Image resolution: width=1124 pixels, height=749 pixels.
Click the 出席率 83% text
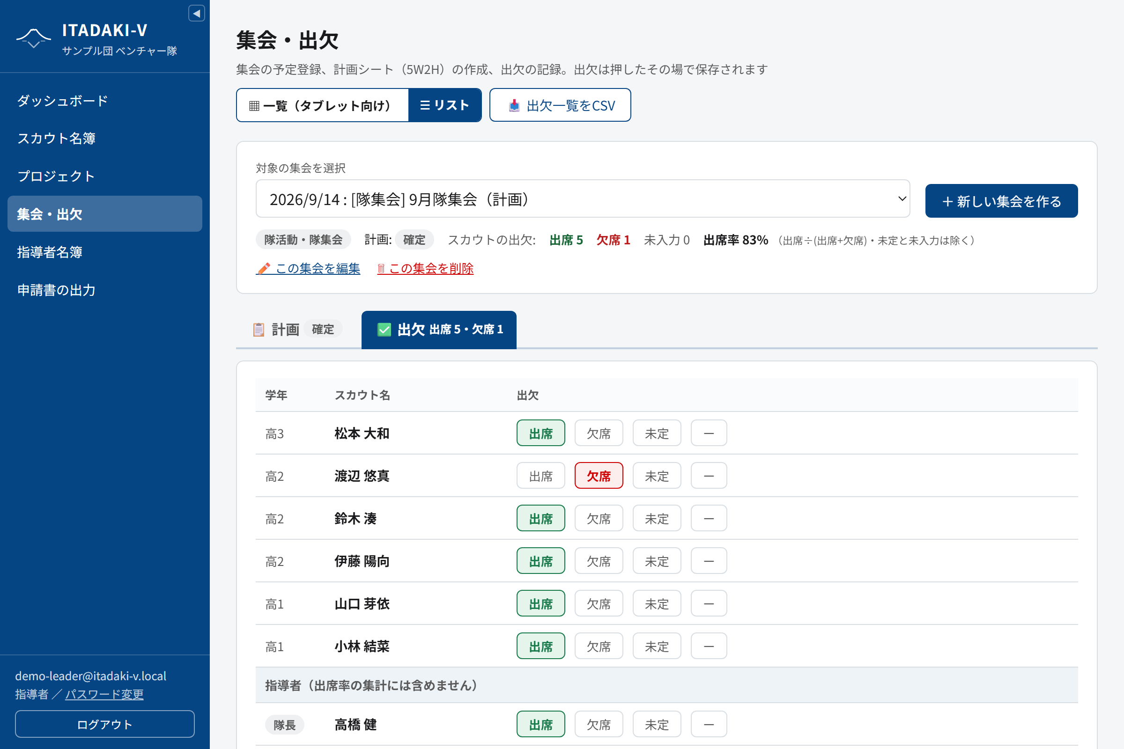point(735,240)
